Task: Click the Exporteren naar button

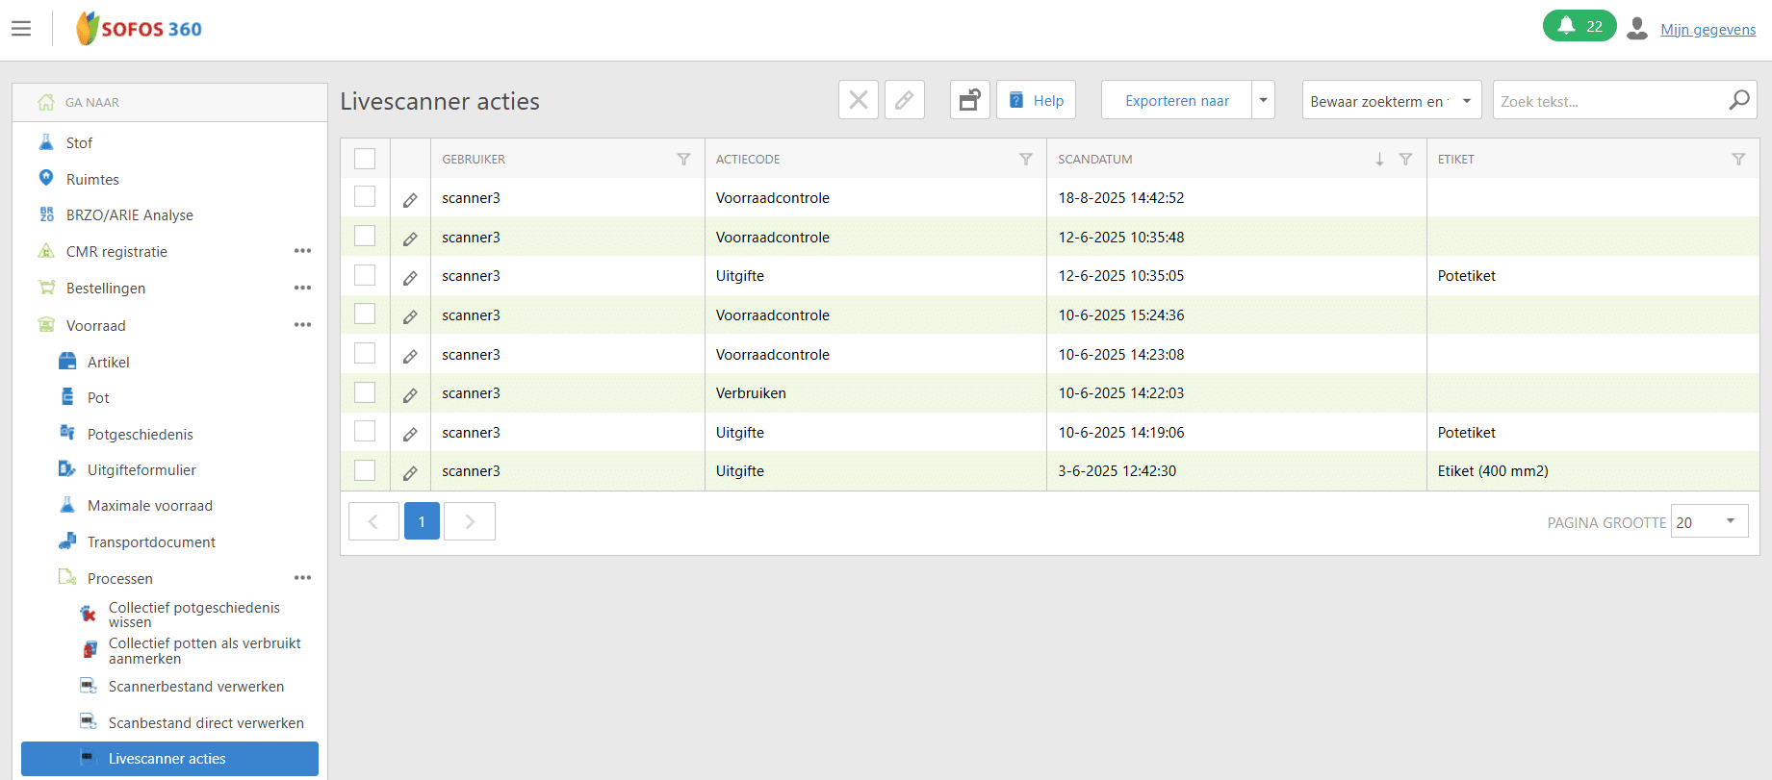Action: [1176, 100]
